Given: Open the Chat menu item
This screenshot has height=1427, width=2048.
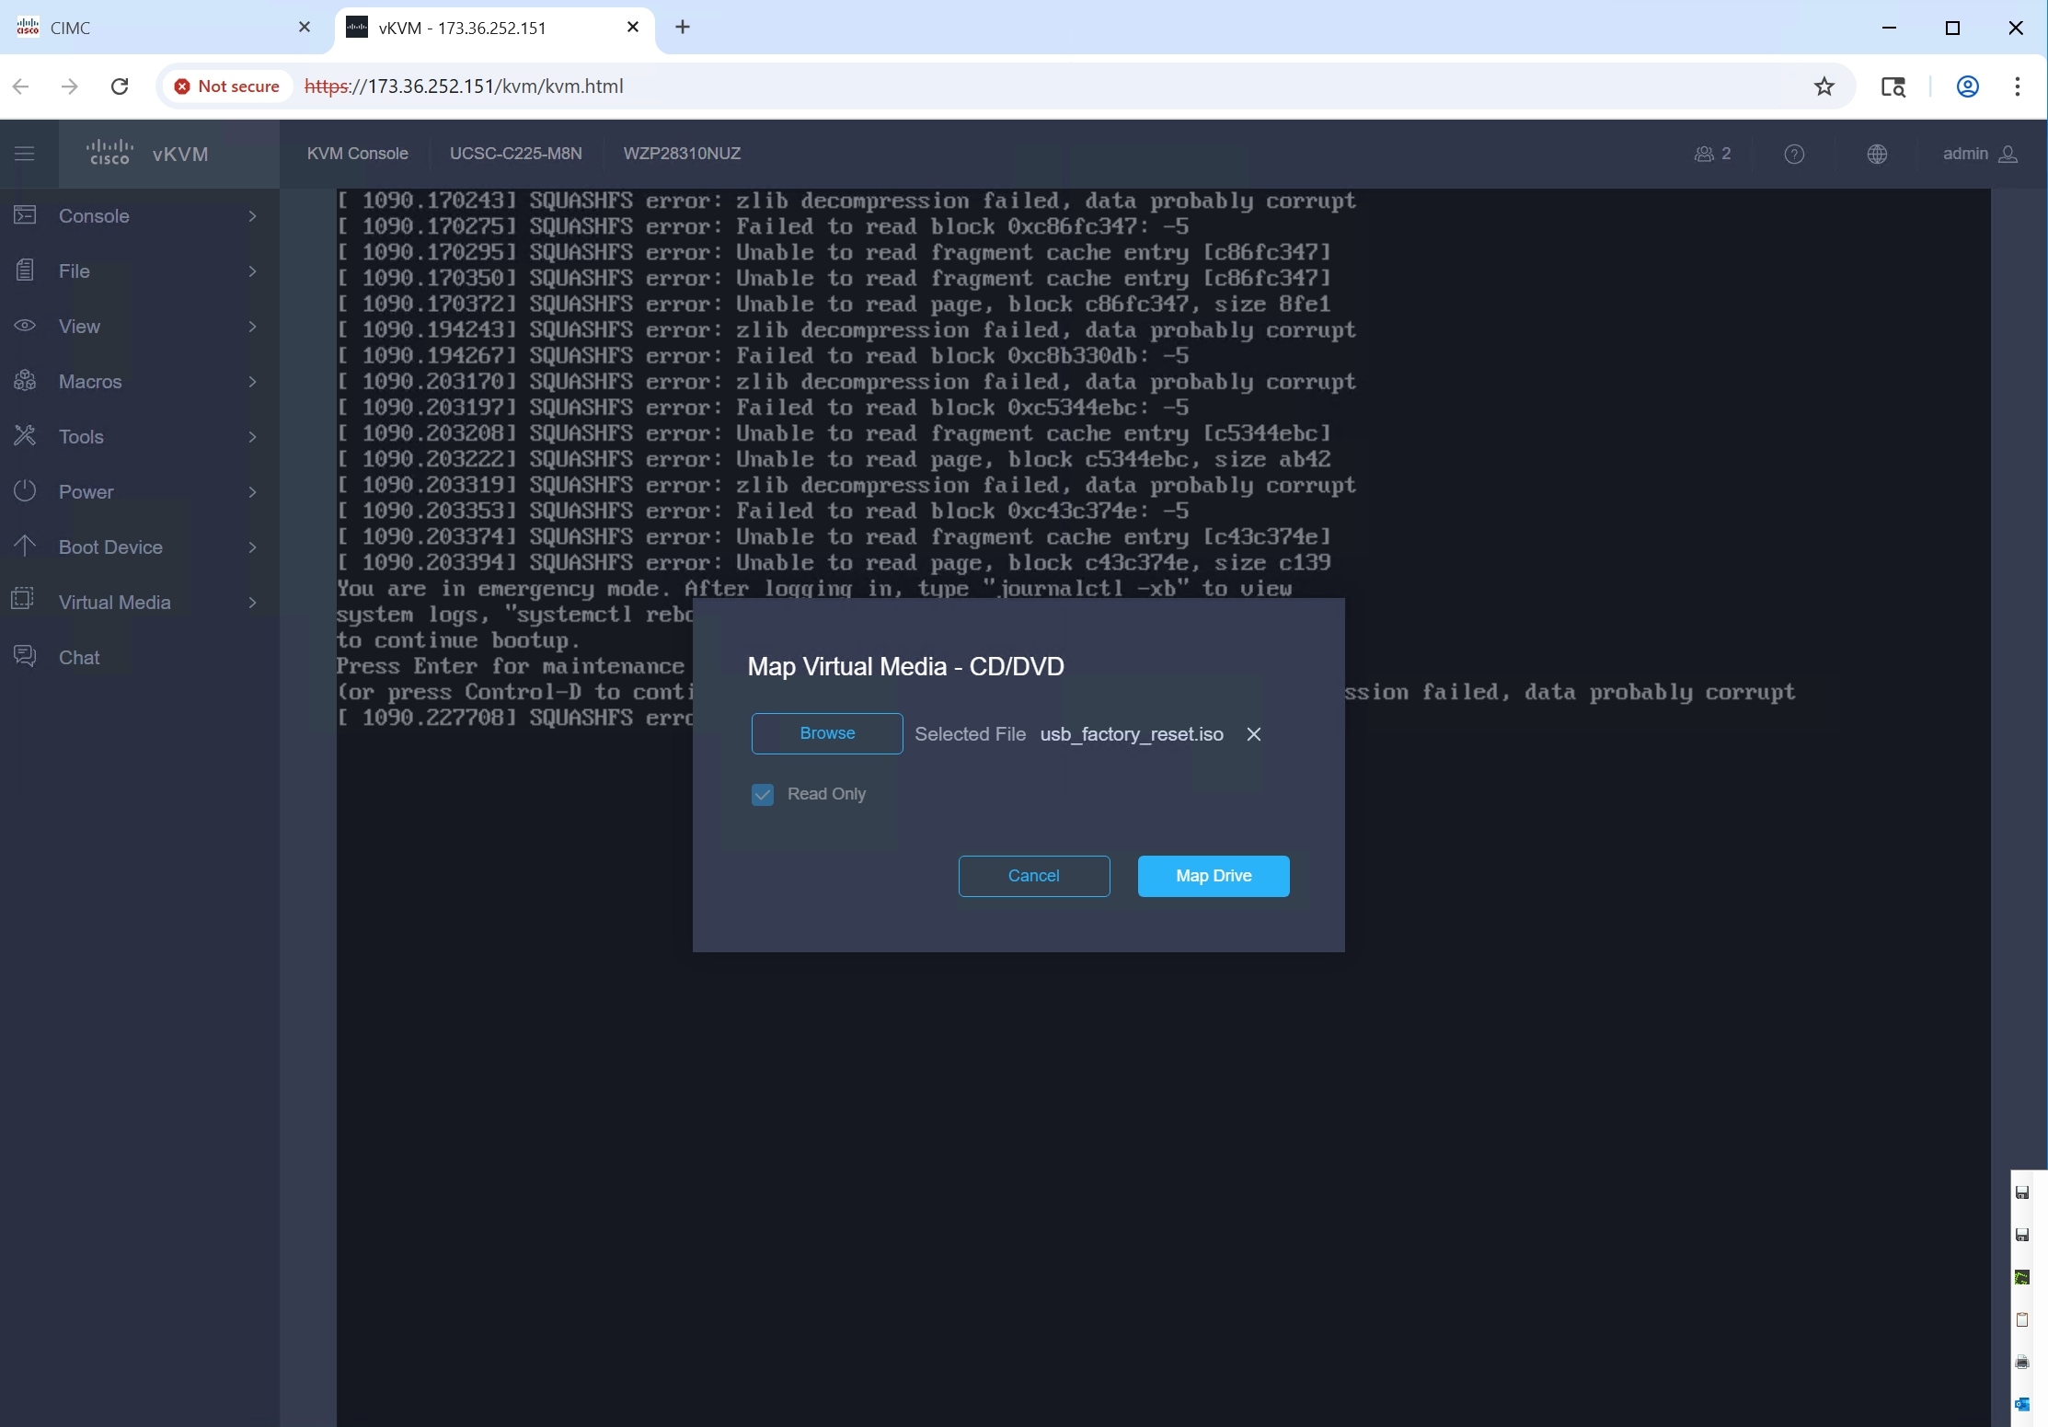Looking at the screenshot, I should pos(140,657).
